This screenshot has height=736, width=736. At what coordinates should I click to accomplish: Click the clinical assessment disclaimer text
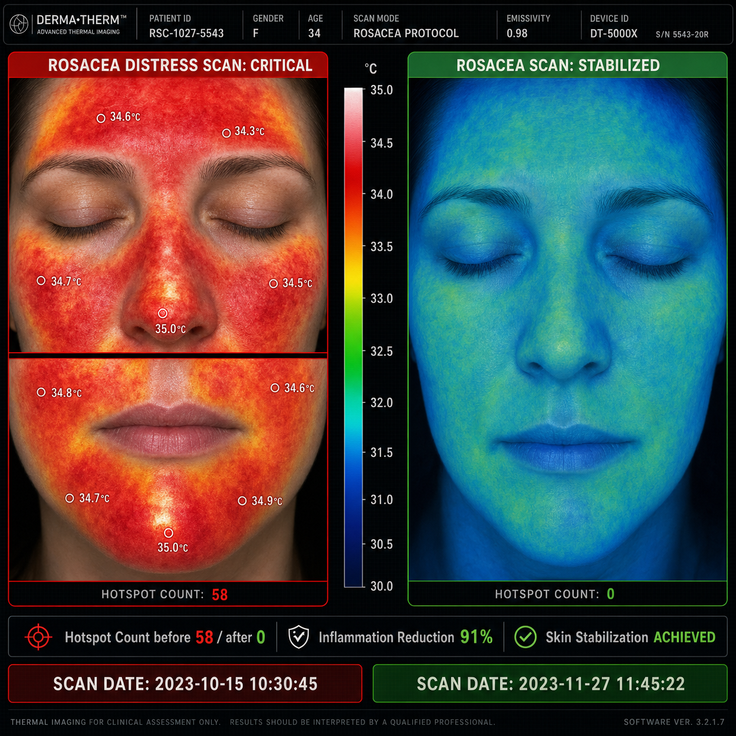tap(252, 722)
